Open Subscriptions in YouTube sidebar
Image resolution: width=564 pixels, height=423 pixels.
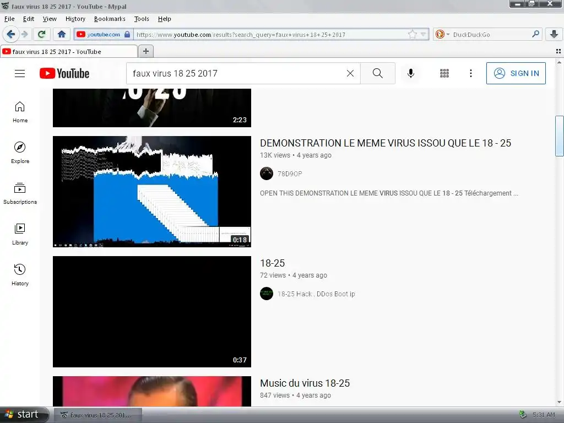pyautogui.click(x=20, y=193)
